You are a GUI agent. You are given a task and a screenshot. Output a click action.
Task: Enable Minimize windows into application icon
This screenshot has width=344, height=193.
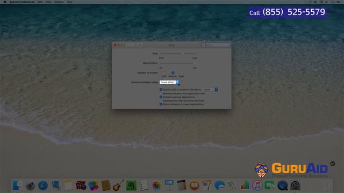pos(161,93)
